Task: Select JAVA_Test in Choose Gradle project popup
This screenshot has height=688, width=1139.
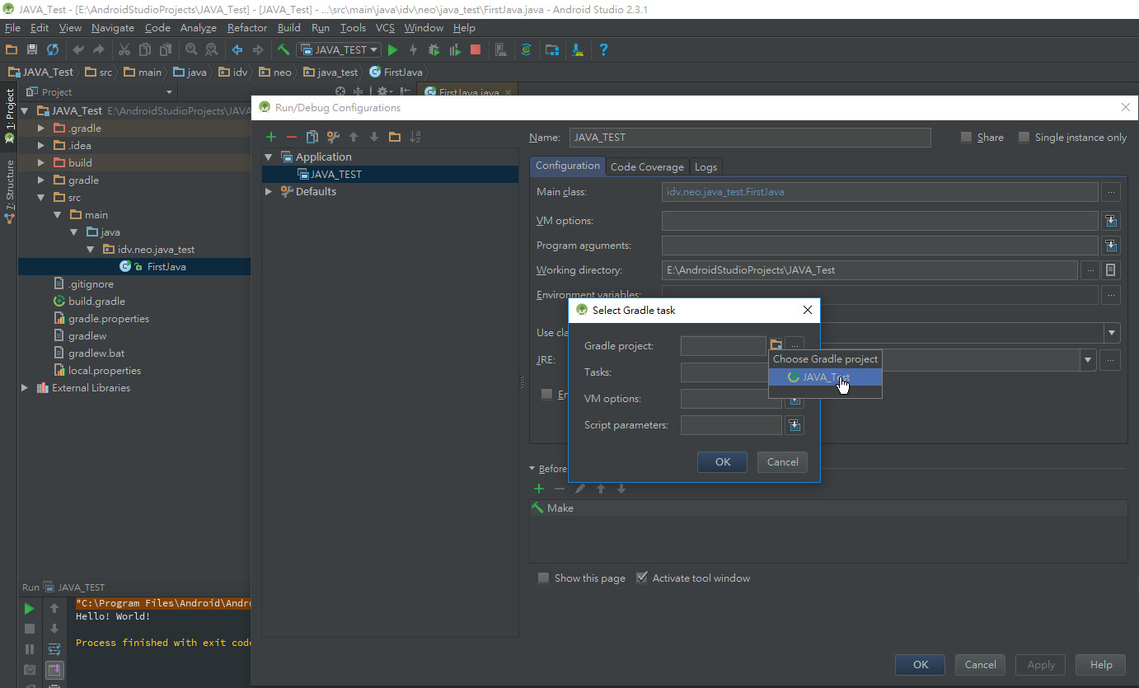Action: 825,377
